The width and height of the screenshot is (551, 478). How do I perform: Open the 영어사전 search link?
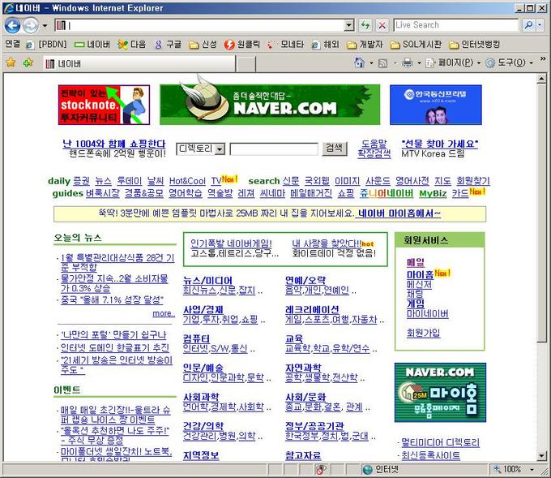[412, 181]
